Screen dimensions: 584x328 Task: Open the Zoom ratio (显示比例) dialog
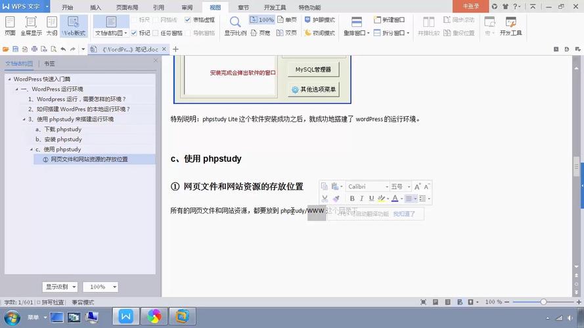(235, 26)
